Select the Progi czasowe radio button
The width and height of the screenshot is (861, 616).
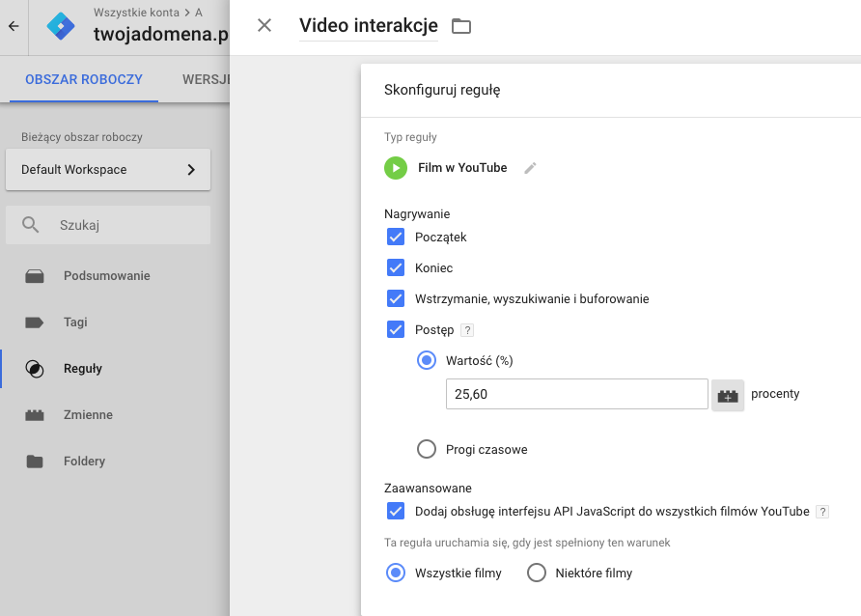click(x=427, y=449)
